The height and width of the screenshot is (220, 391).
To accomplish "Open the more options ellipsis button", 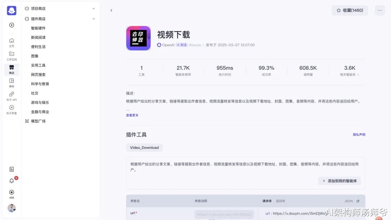I will coord(379,10).
